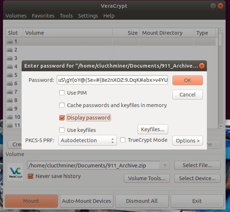This screenshot has width=230, height=212.
Task: Click the Slot column header
Action: (14, 33)
